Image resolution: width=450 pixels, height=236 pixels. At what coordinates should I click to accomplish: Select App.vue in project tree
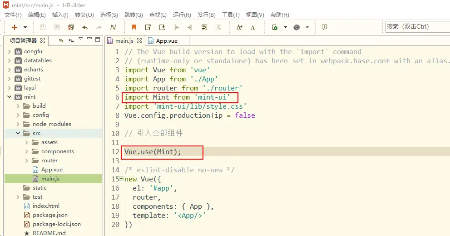click(52, 170)
